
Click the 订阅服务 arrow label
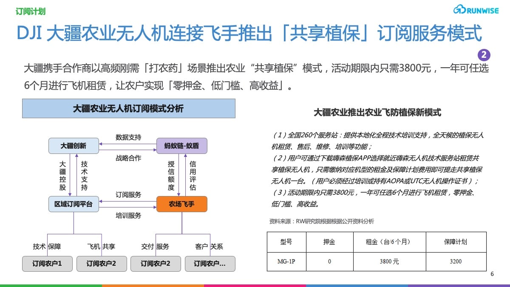pos(128,195)
